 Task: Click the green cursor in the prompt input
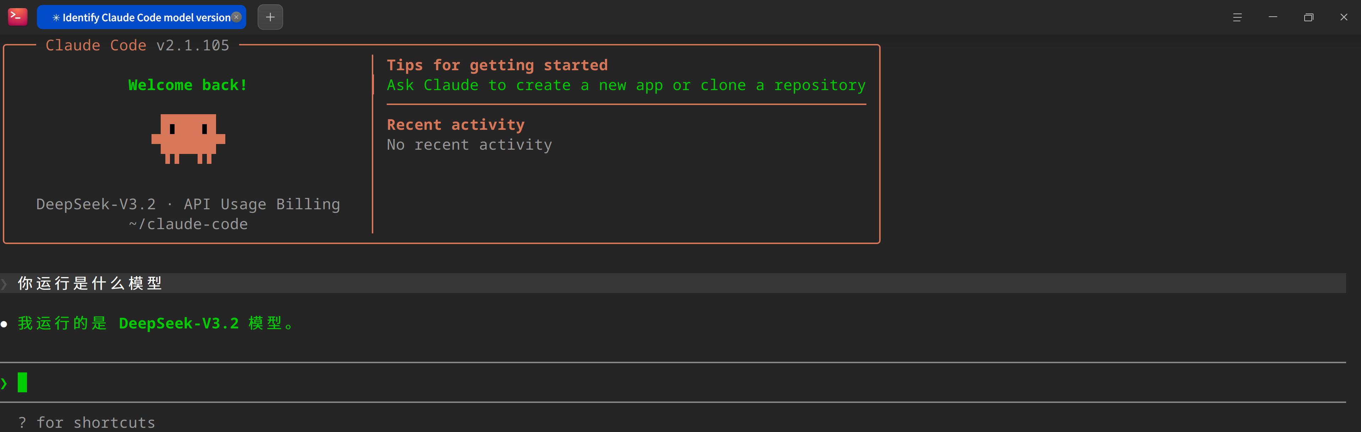tap(22, 382)
